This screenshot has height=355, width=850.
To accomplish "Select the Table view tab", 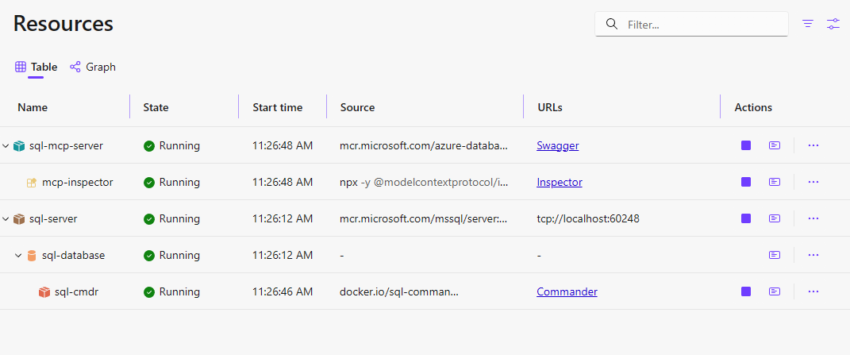I will point(37,67).
